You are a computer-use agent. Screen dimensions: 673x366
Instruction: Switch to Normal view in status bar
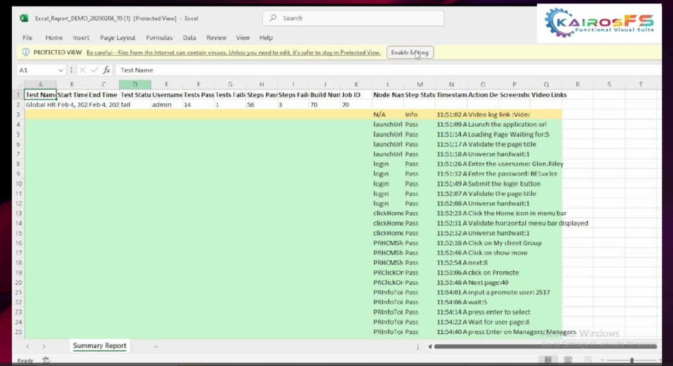[548, 360]
